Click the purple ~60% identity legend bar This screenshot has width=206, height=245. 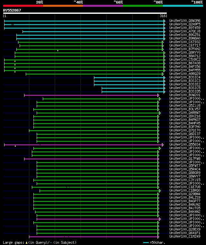[x=103, y=6]
